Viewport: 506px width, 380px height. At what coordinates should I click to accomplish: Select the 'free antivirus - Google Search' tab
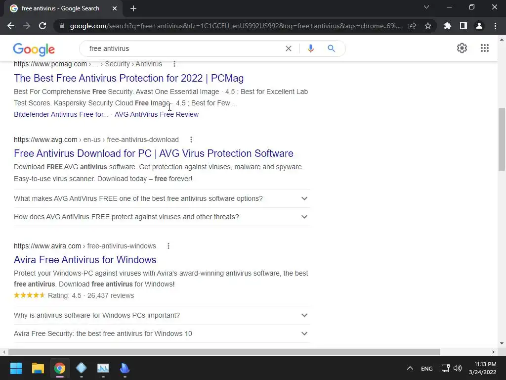coord(61,8)
